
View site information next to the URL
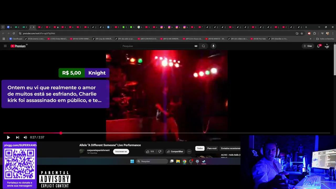coord(20,33)
